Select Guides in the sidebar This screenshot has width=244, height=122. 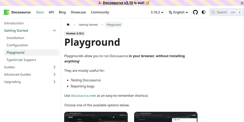click(9, 67)
